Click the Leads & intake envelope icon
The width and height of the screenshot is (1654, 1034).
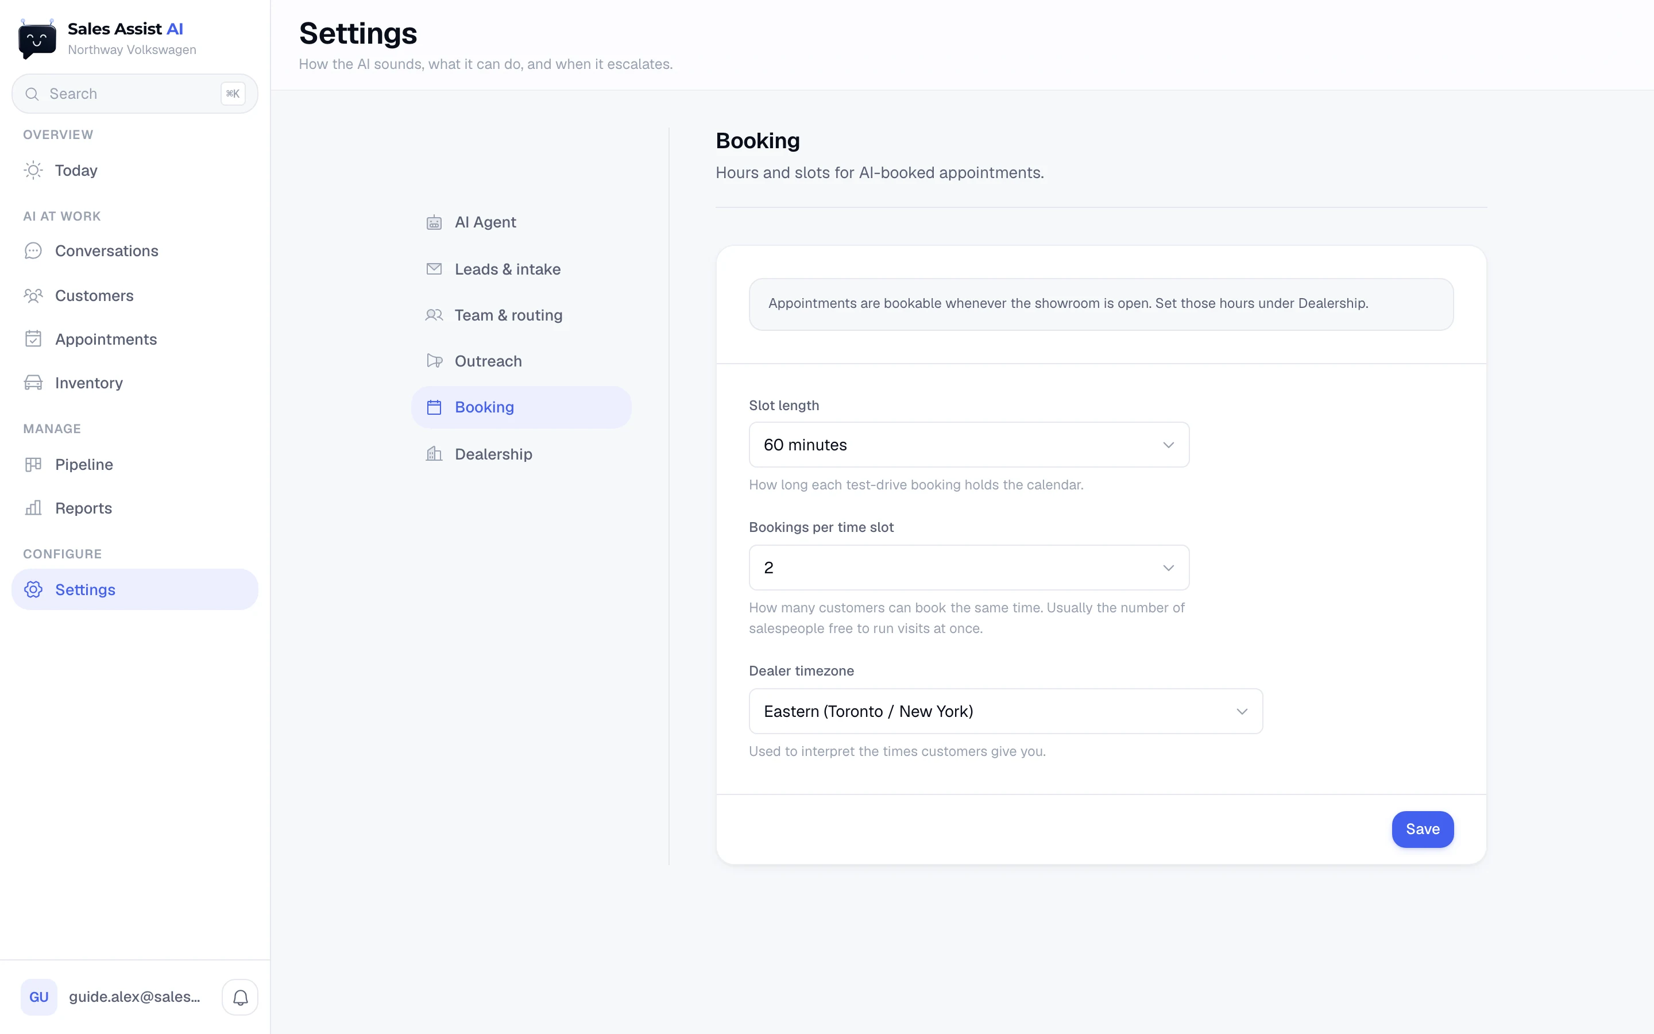point(434,269)
